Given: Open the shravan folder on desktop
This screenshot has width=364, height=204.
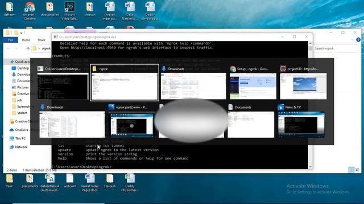Looking at the screenshot, I should pyautogui.click(x=90, y=9).
